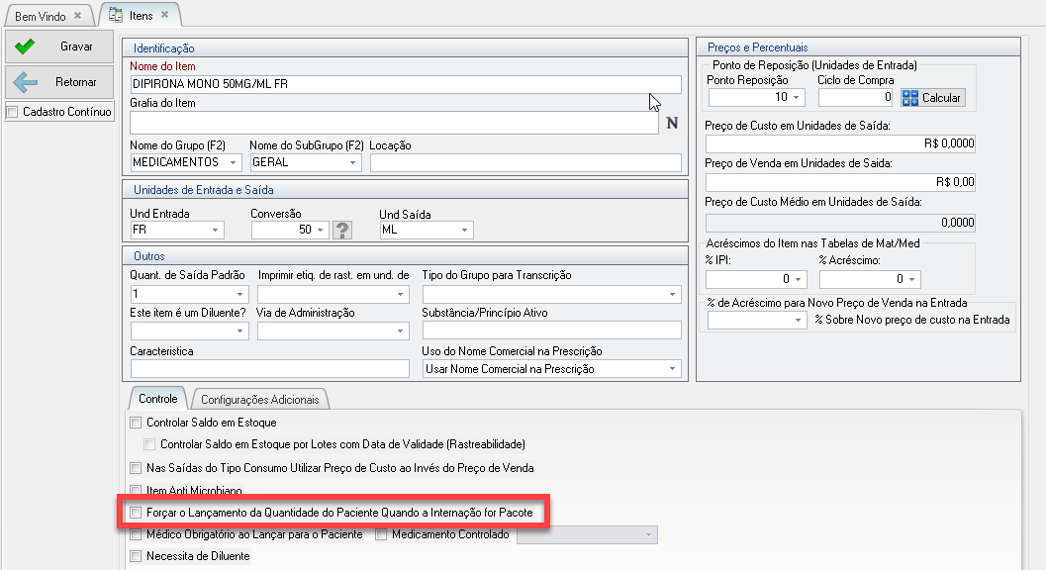Switch to the Bem Vindo tab
This screenshot has width=1046, height=570.
[x=40, y=17]
